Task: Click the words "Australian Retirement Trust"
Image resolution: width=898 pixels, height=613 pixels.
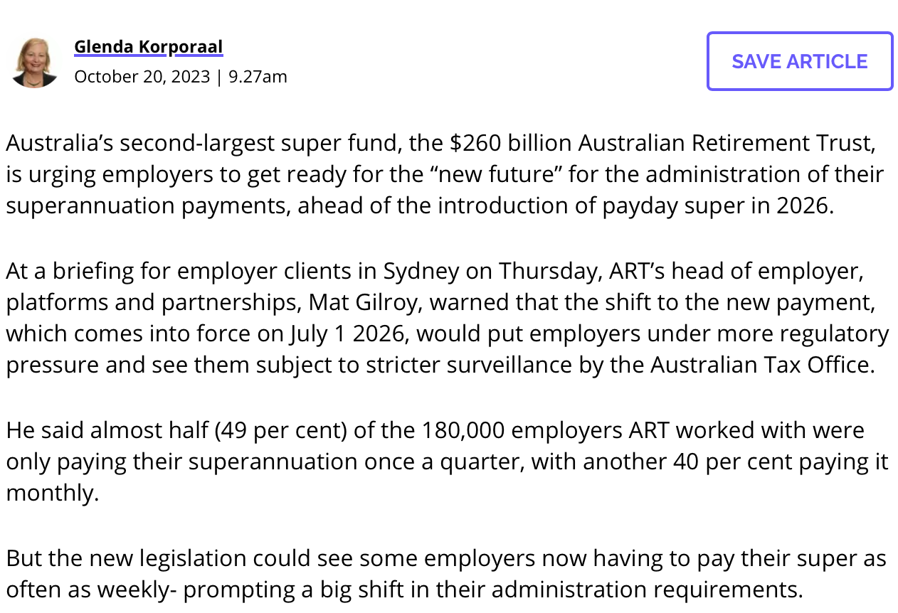Action: pyautogui.click(x=726, y=143)
